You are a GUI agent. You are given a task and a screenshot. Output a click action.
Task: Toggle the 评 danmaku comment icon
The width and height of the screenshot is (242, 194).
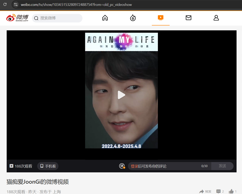click(122, 166)
